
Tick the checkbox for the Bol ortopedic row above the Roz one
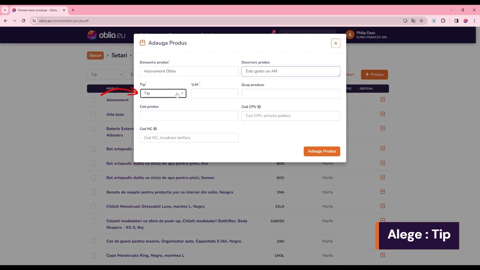click(93, 149)
